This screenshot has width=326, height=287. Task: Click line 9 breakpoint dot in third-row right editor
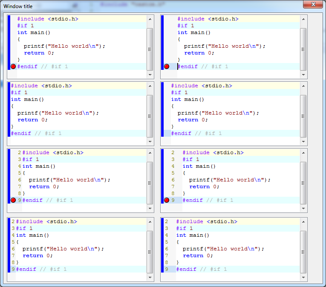pyautogui.click(x=167, y=200)
